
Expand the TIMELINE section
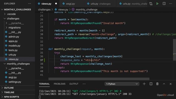coord(17,92)
